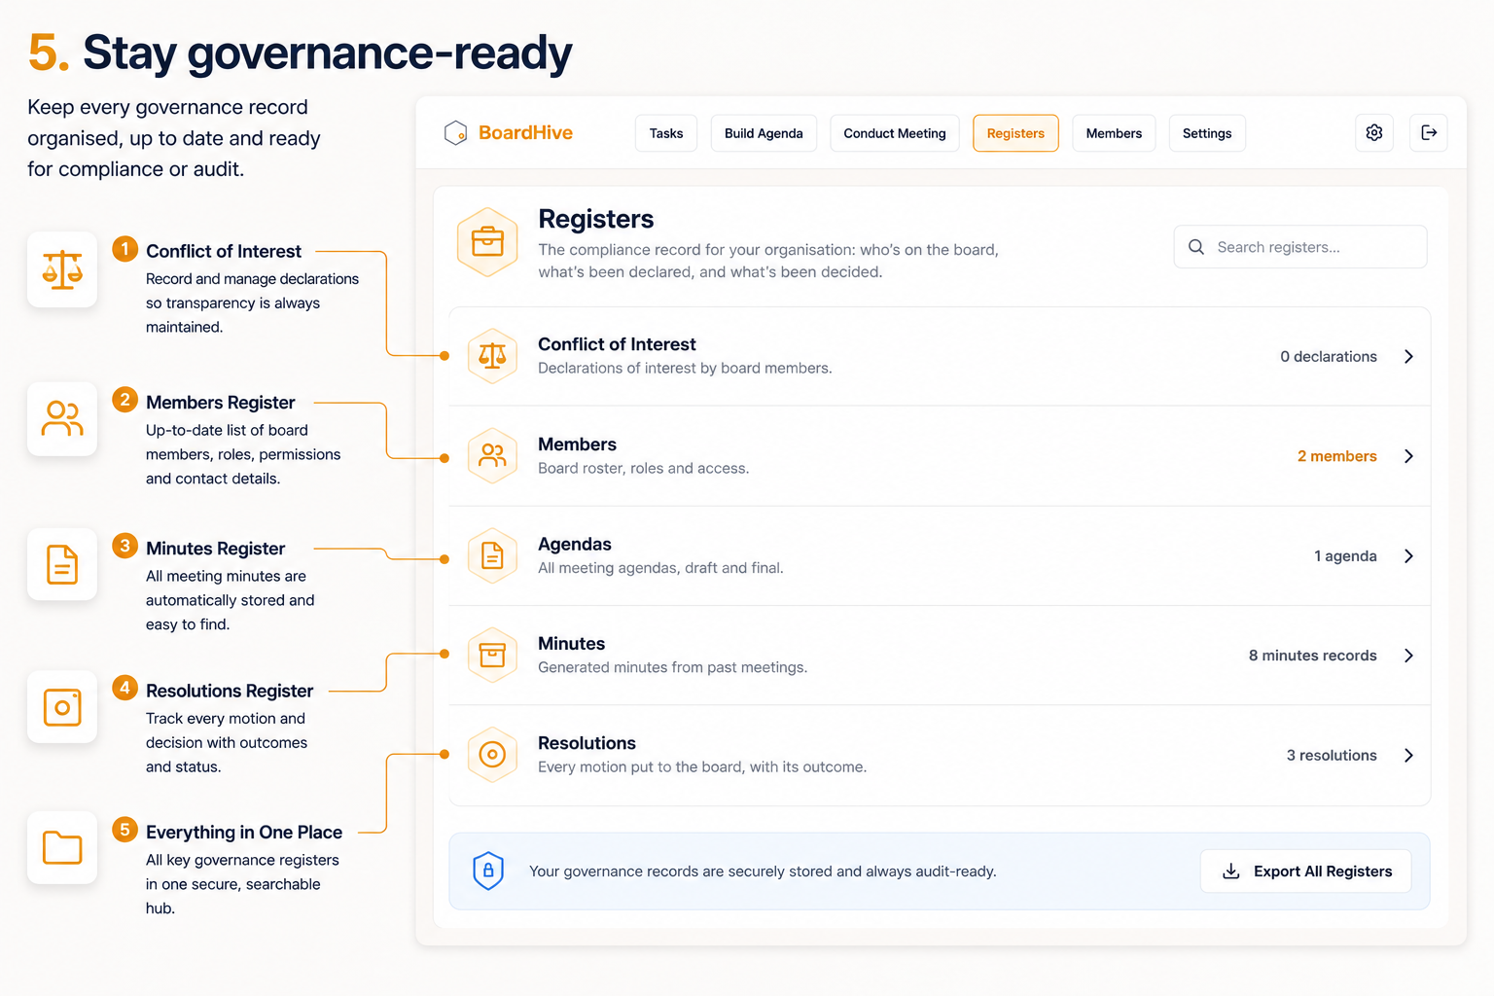
Task: Click the Export All Registers button
Action: (1305, 871)
